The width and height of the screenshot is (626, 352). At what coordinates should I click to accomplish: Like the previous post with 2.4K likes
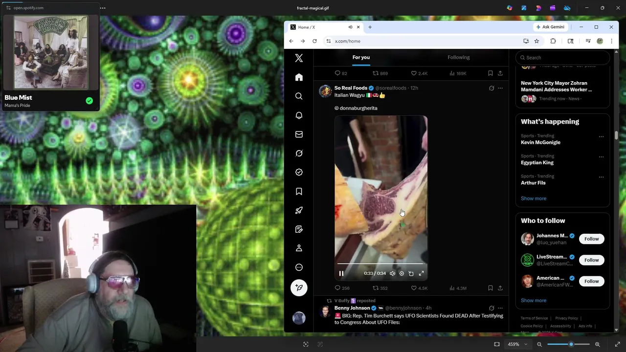[419, 73]
